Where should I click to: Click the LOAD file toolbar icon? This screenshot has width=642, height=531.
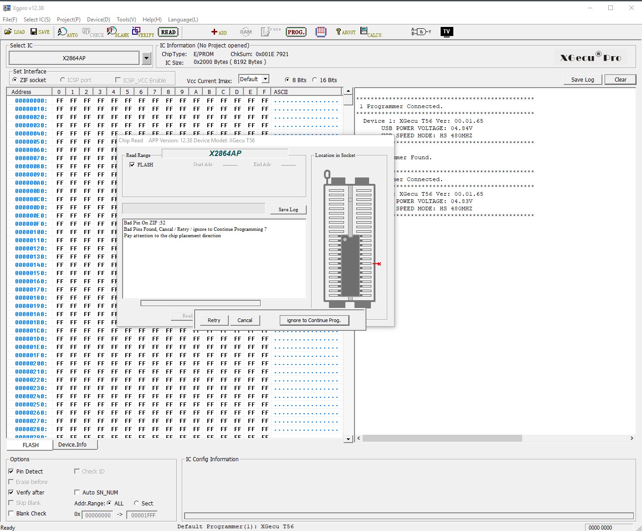click(x=15, y=32)
